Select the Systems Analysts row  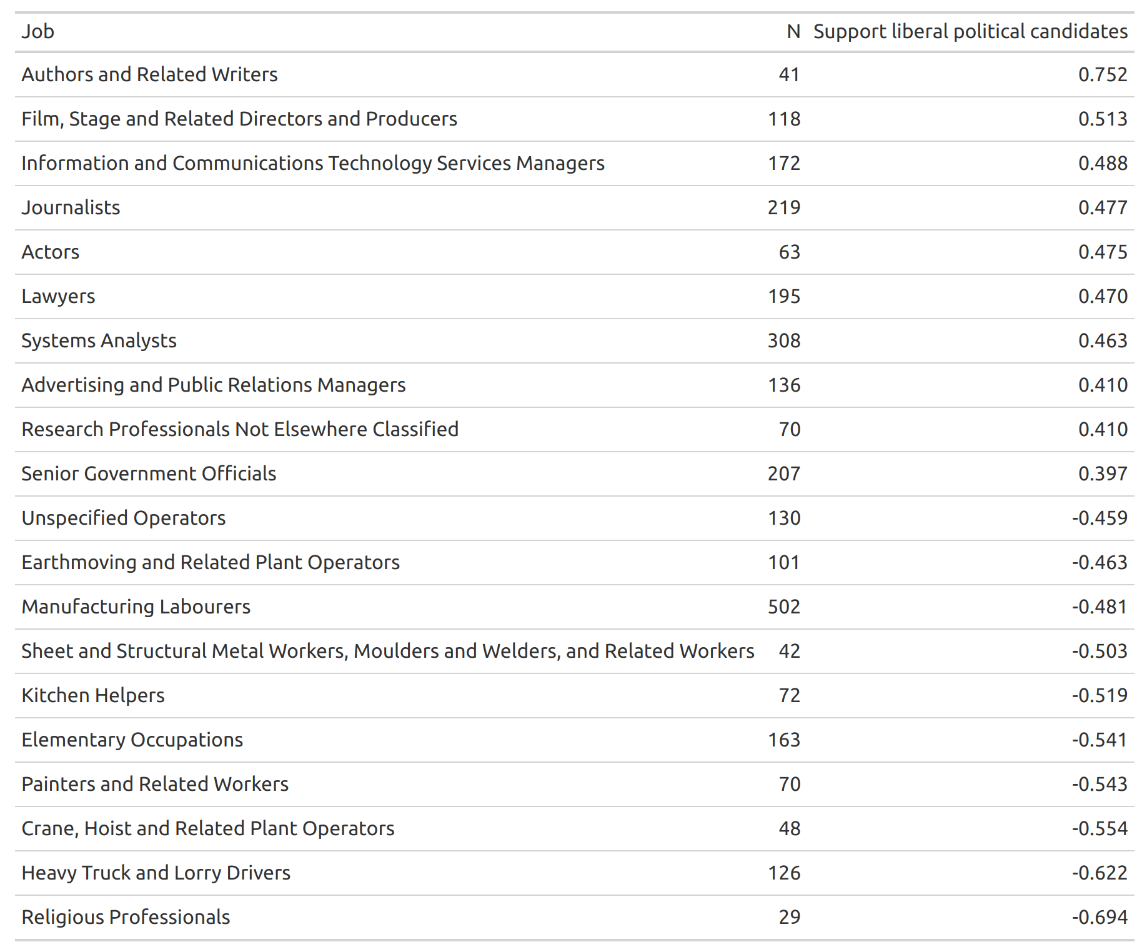[x=575, y=340]
